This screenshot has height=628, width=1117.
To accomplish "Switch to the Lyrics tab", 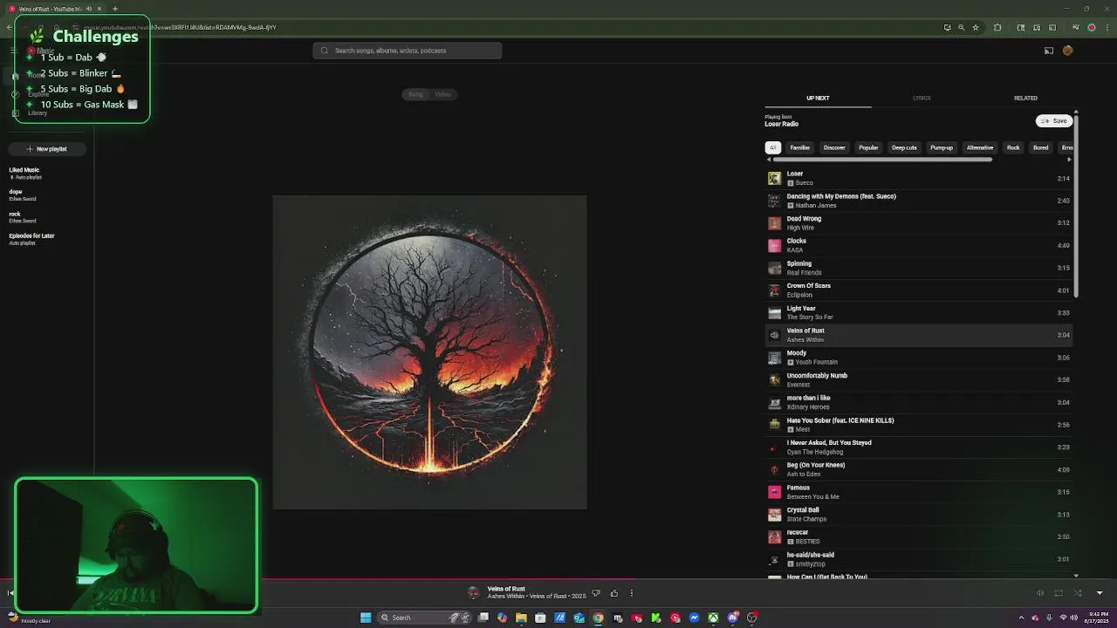I will tap(922, 98).
